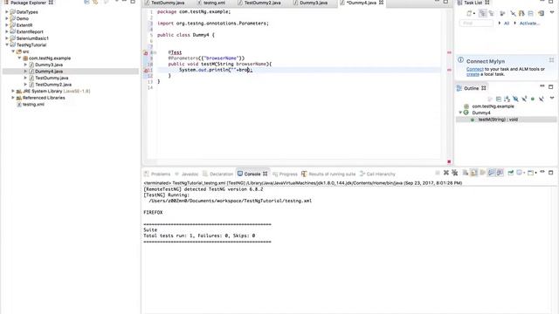The width and height of the screenshot is (559, 314).
Task: Toggle Show Console on standard output icon
Action: (x=492, y=173)
